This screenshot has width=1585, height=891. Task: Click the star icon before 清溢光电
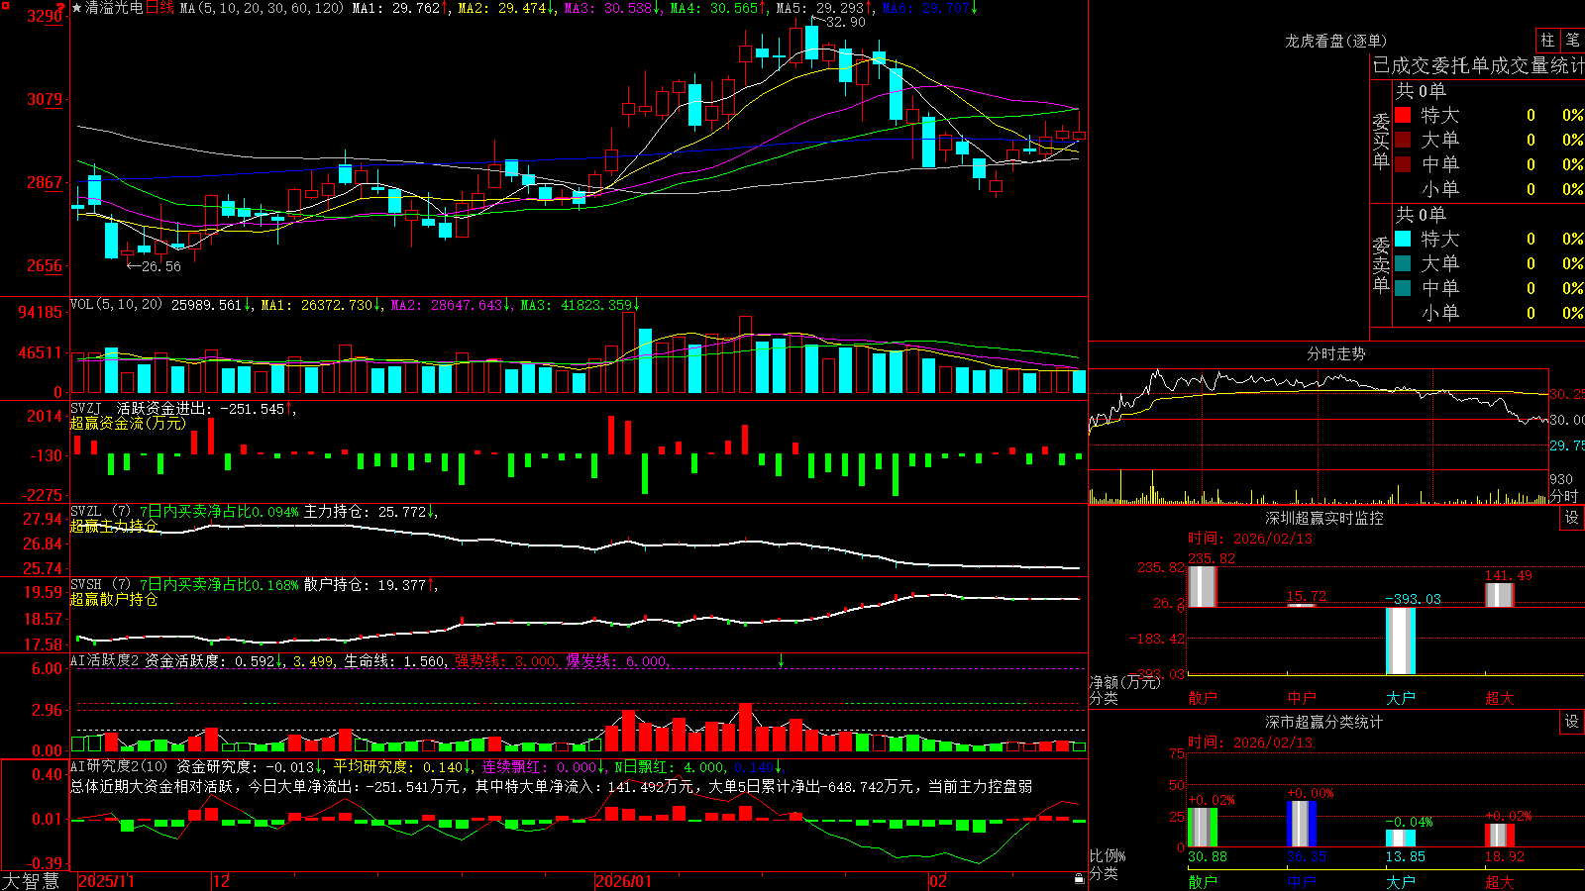click(x=76, y=8)
